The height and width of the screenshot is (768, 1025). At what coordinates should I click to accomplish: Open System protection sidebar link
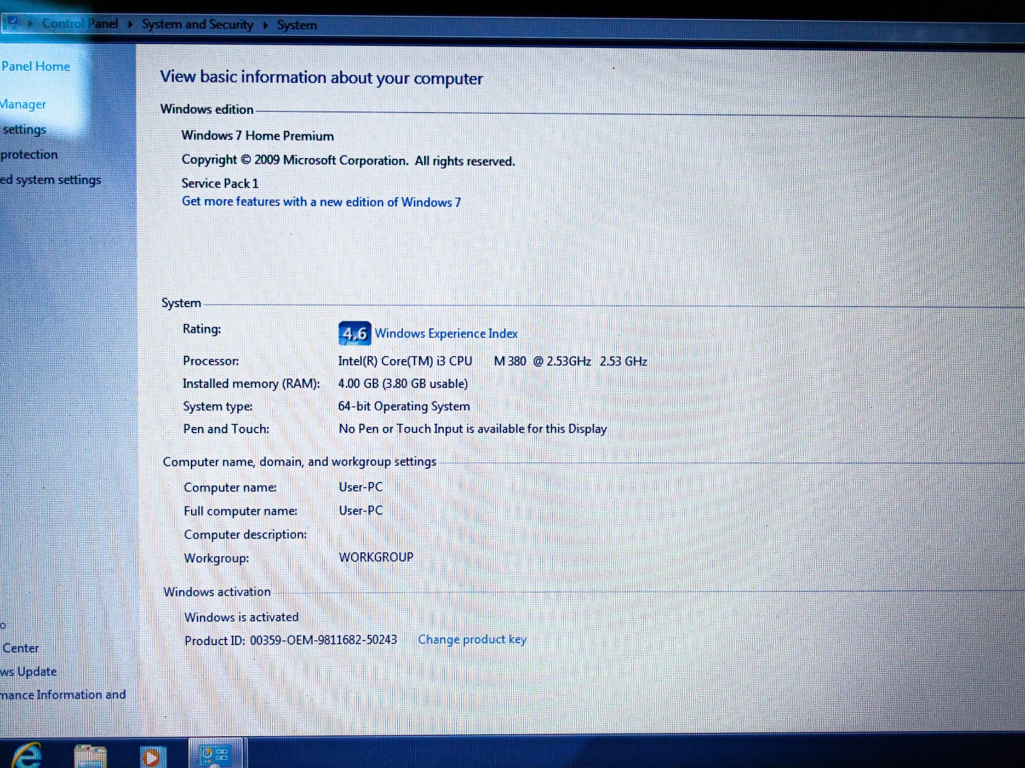click(x=29, y=154)
